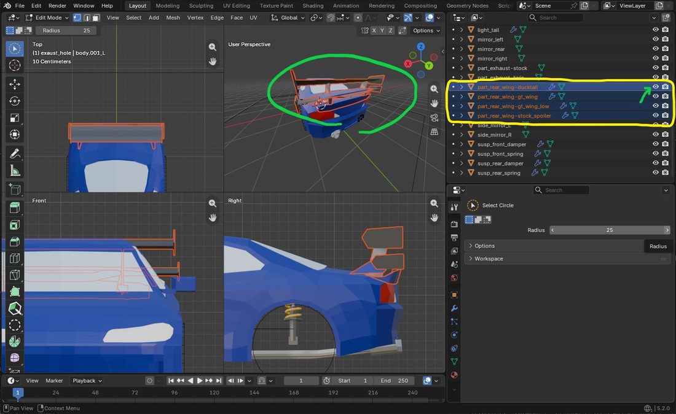Toggle proportional editing
Image resolution: width=676 pixels, height=414 pixels.
[358, 18]
